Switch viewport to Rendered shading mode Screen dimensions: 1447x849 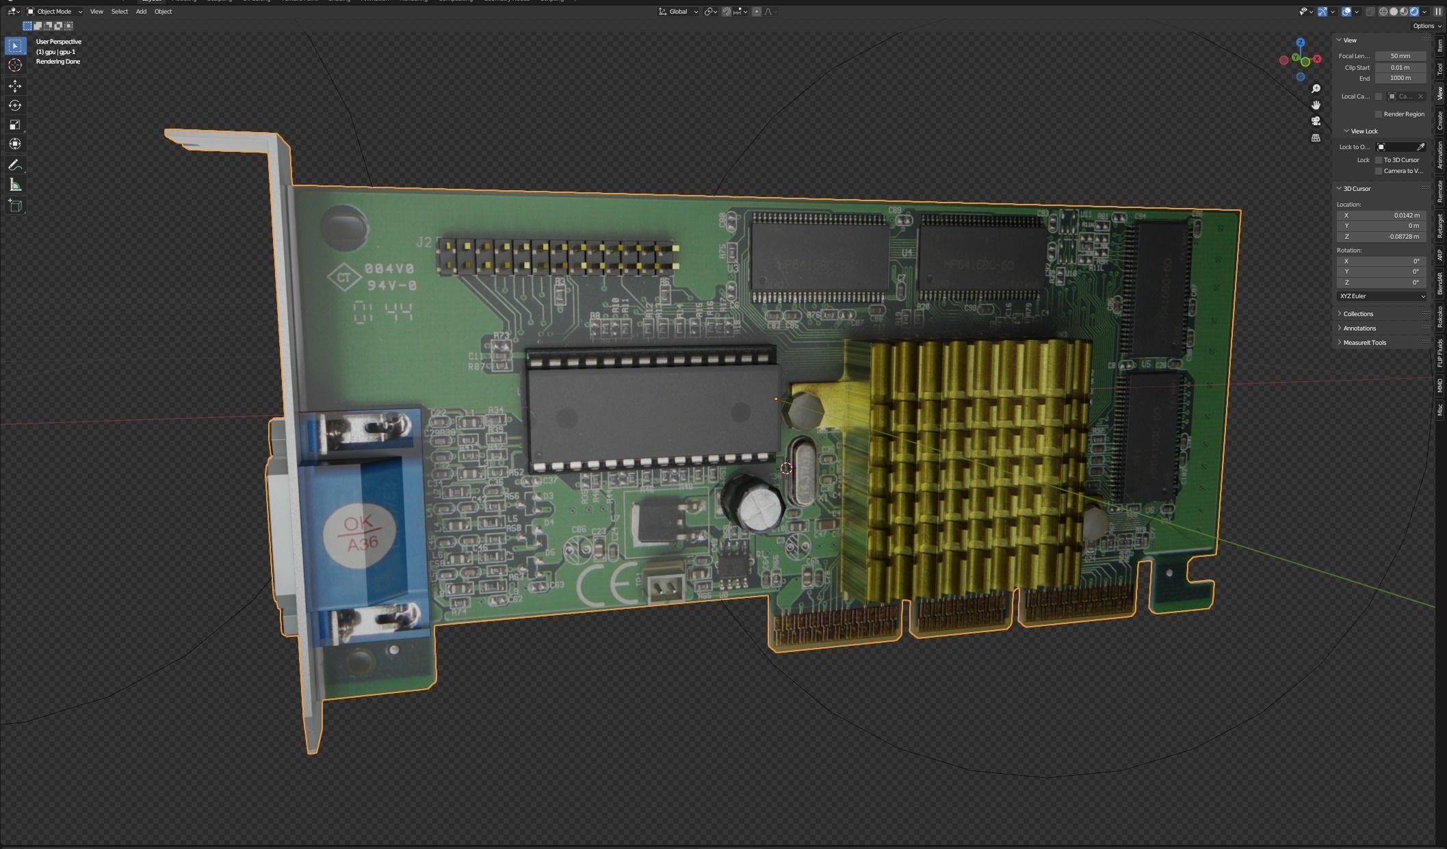click(1414, 12)
